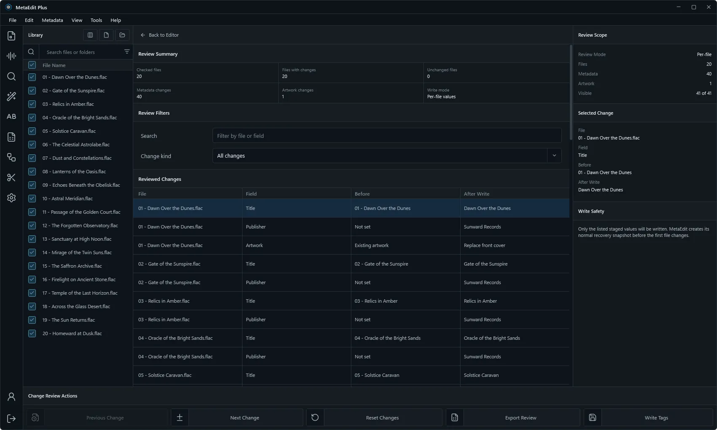
Task: Uncheck 20 - Homeward at Dusk.flac
Action: [32, 333]
